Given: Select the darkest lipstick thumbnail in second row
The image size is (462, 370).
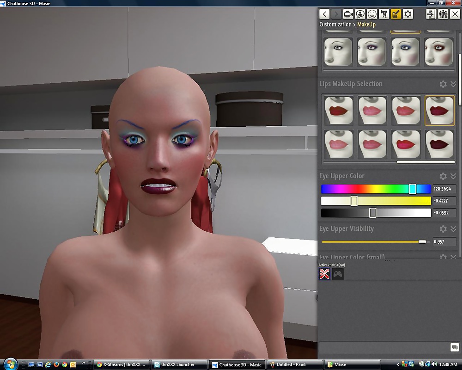Looking at the screenshot, I should [439, 144].
